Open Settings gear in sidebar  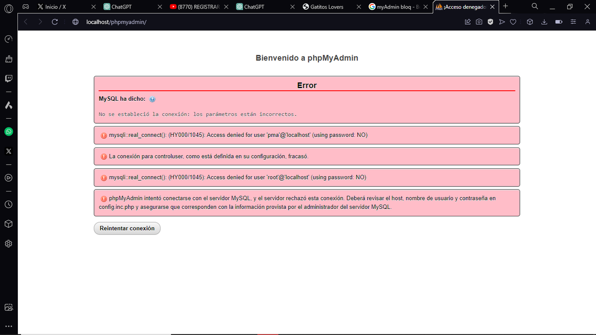8,244
